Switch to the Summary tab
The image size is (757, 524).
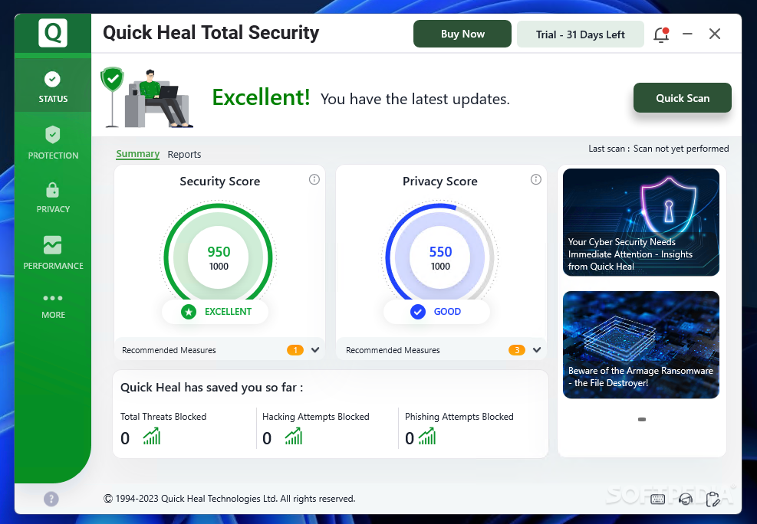click(137, 154)
